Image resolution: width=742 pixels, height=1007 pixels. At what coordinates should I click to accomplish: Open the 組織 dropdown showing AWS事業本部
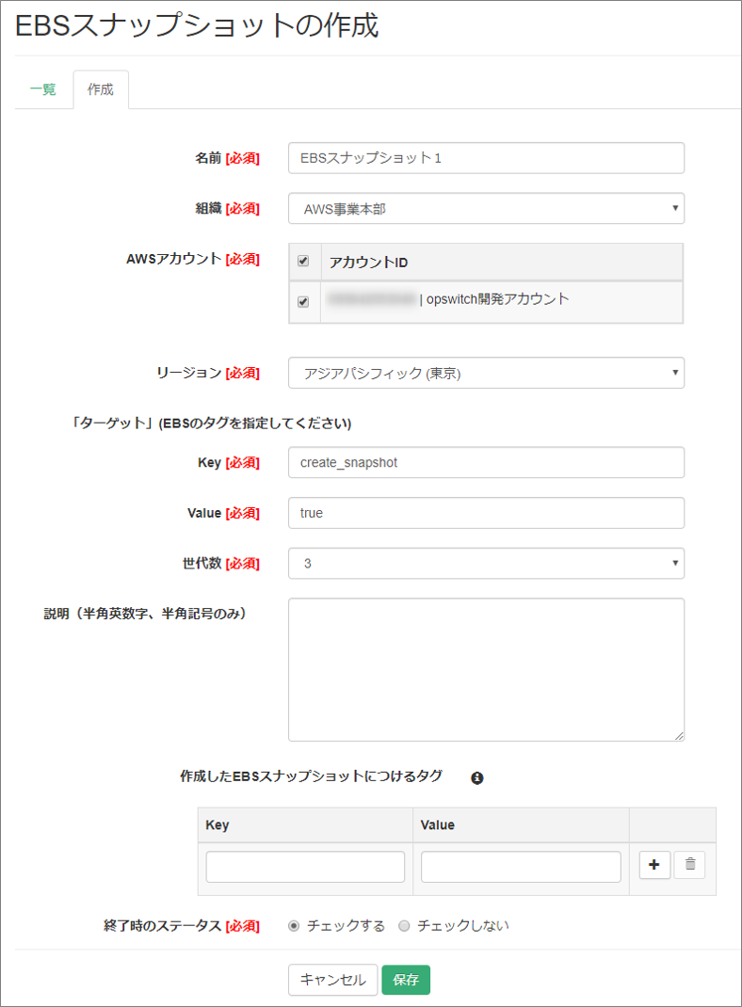pos(486,208)
